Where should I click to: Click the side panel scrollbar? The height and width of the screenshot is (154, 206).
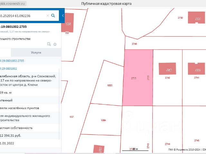pyautogui.click(x=59, y=104)
